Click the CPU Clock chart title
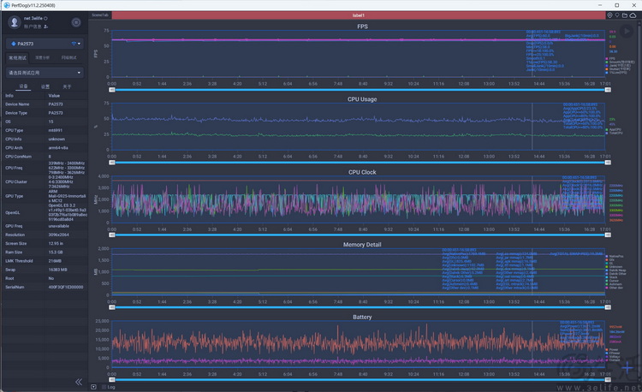This screenshot has height=392, width=642. [362, 172]
